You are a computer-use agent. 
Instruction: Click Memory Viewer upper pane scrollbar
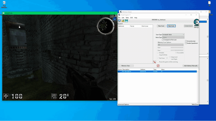(x=208, y=36)
